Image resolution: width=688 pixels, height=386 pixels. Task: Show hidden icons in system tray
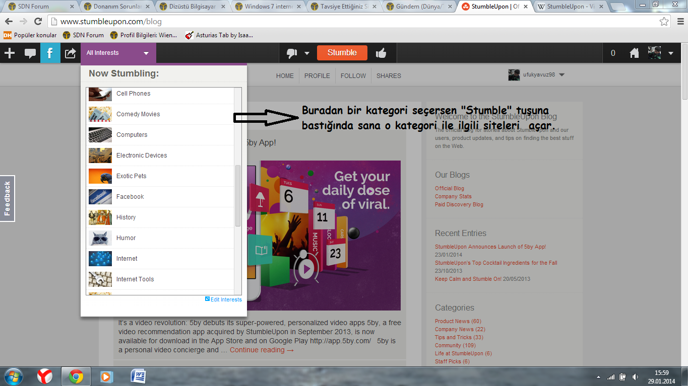click(x=598, y=377)
